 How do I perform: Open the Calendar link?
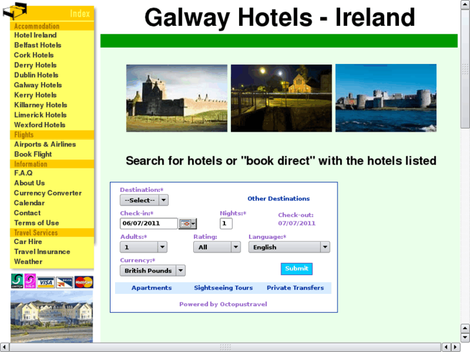29,203
